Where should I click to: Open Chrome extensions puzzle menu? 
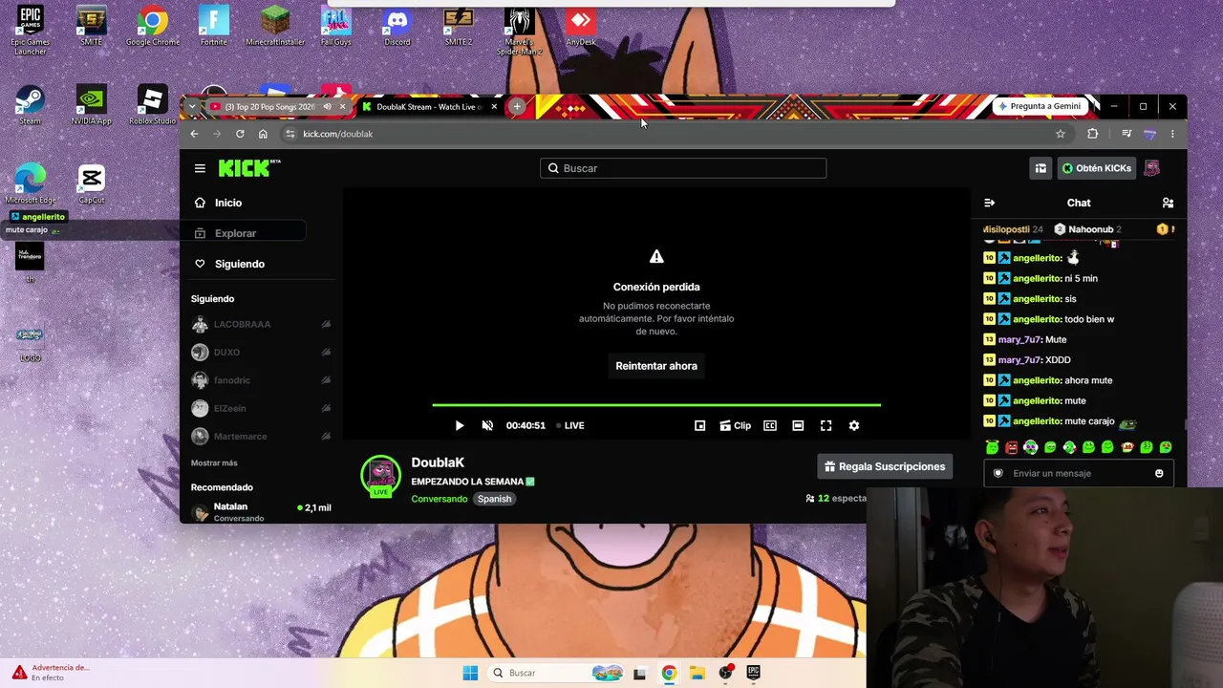[1092, 134]
